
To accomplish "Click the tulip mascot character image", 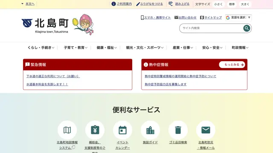I will click(83, 25).
